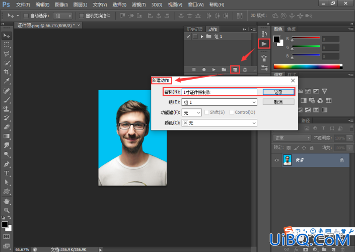Open the Actions panel dock icon
The width and height of the screenshot is (355, 252).
[x=264, y=44]
